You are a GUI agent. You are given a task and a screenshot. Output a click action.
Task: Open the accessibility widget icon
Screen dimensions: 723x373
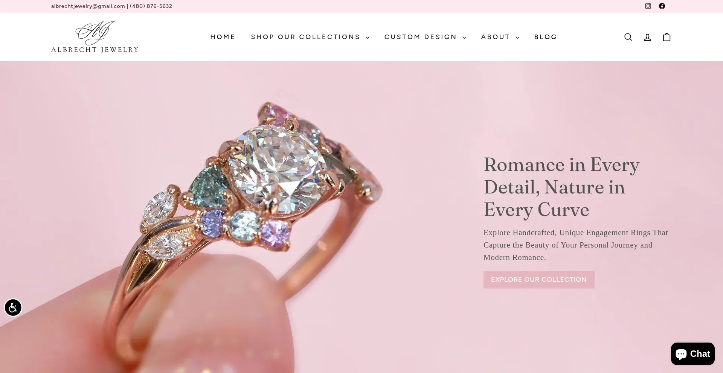pos(13,308)
